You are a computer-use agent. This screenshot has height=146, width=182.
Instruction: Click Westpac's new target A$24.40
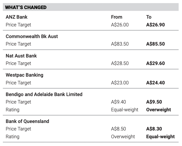155,83
